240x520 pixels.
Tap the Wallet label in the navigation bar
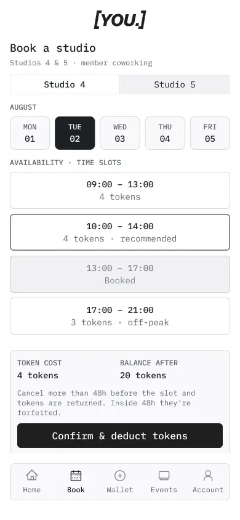tap(120, 490)
